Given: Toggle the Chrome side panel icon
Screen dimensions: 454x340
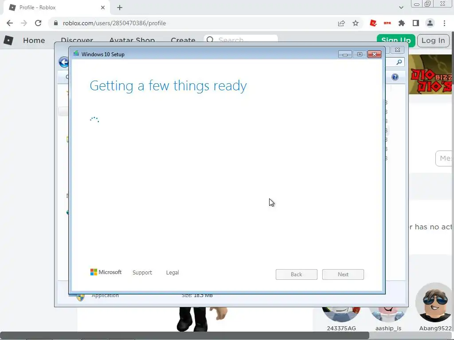Looking at the screenshot, I should click(x=416, y=23).
